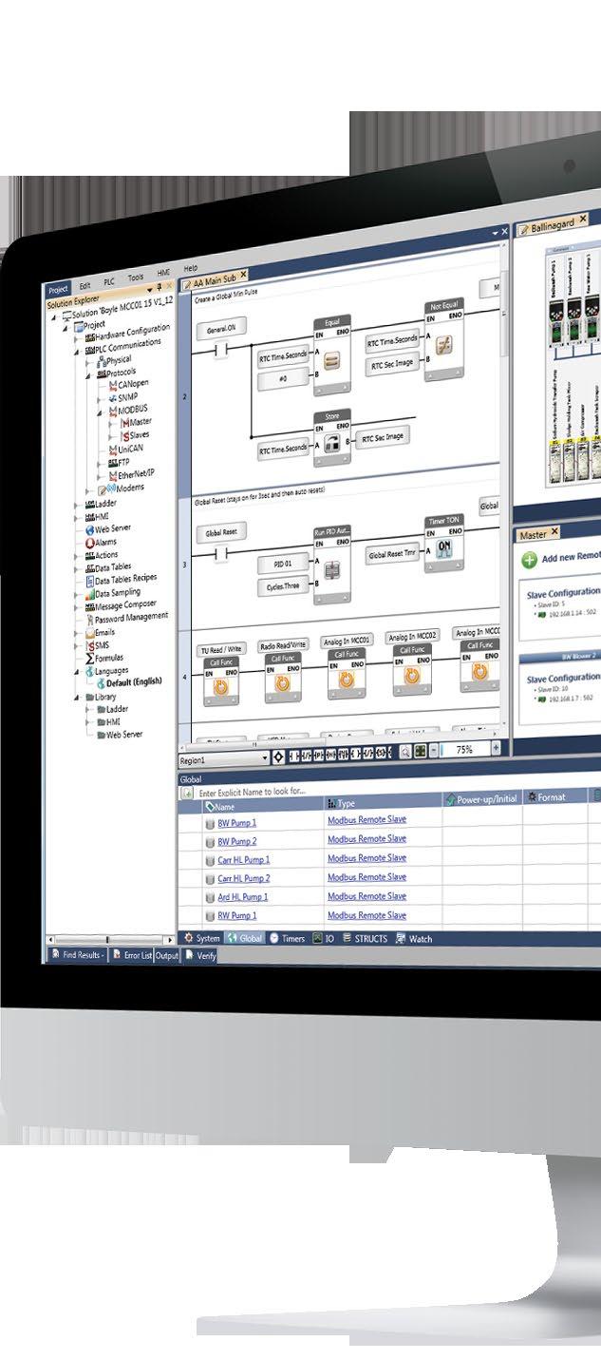This screenshot has width=601, height=1360.
Task: Switch to the STRUCTS tab
Action: pyautogui.click(x=363, y=938)
